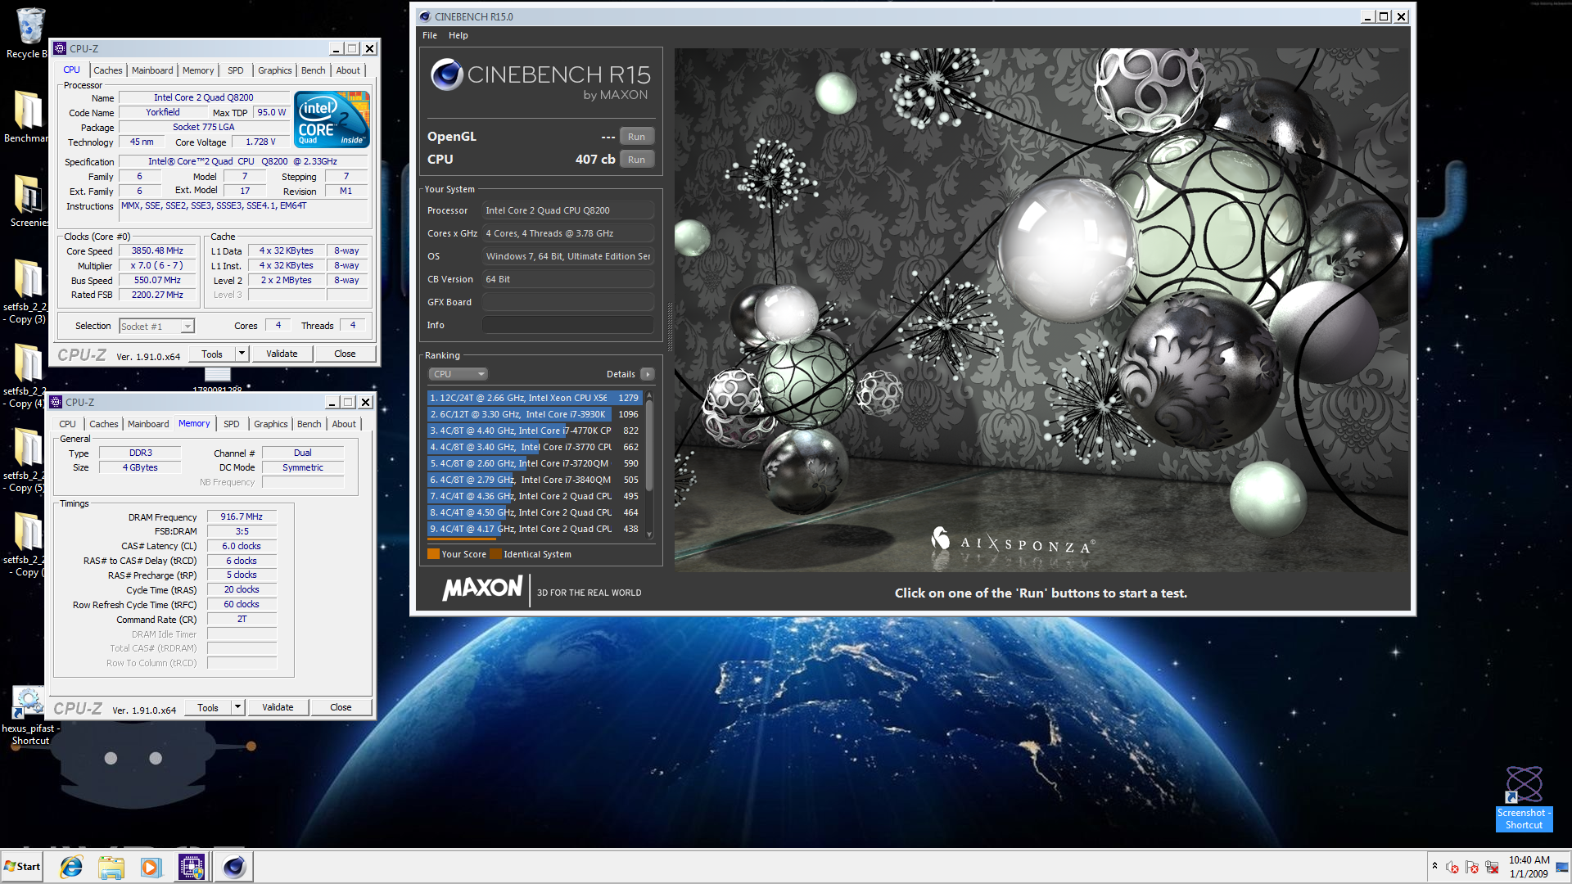Click the Cinebench R15 sphere logo
The height and width of the screenshot is (884, 1572).
click(x=447, y=75)
